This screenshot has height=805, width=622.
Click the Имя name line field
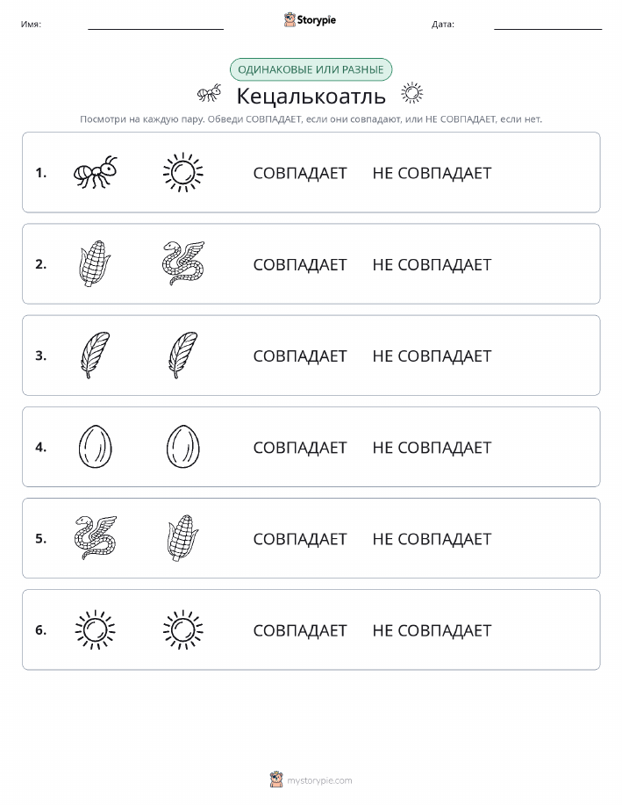point(155,24)
